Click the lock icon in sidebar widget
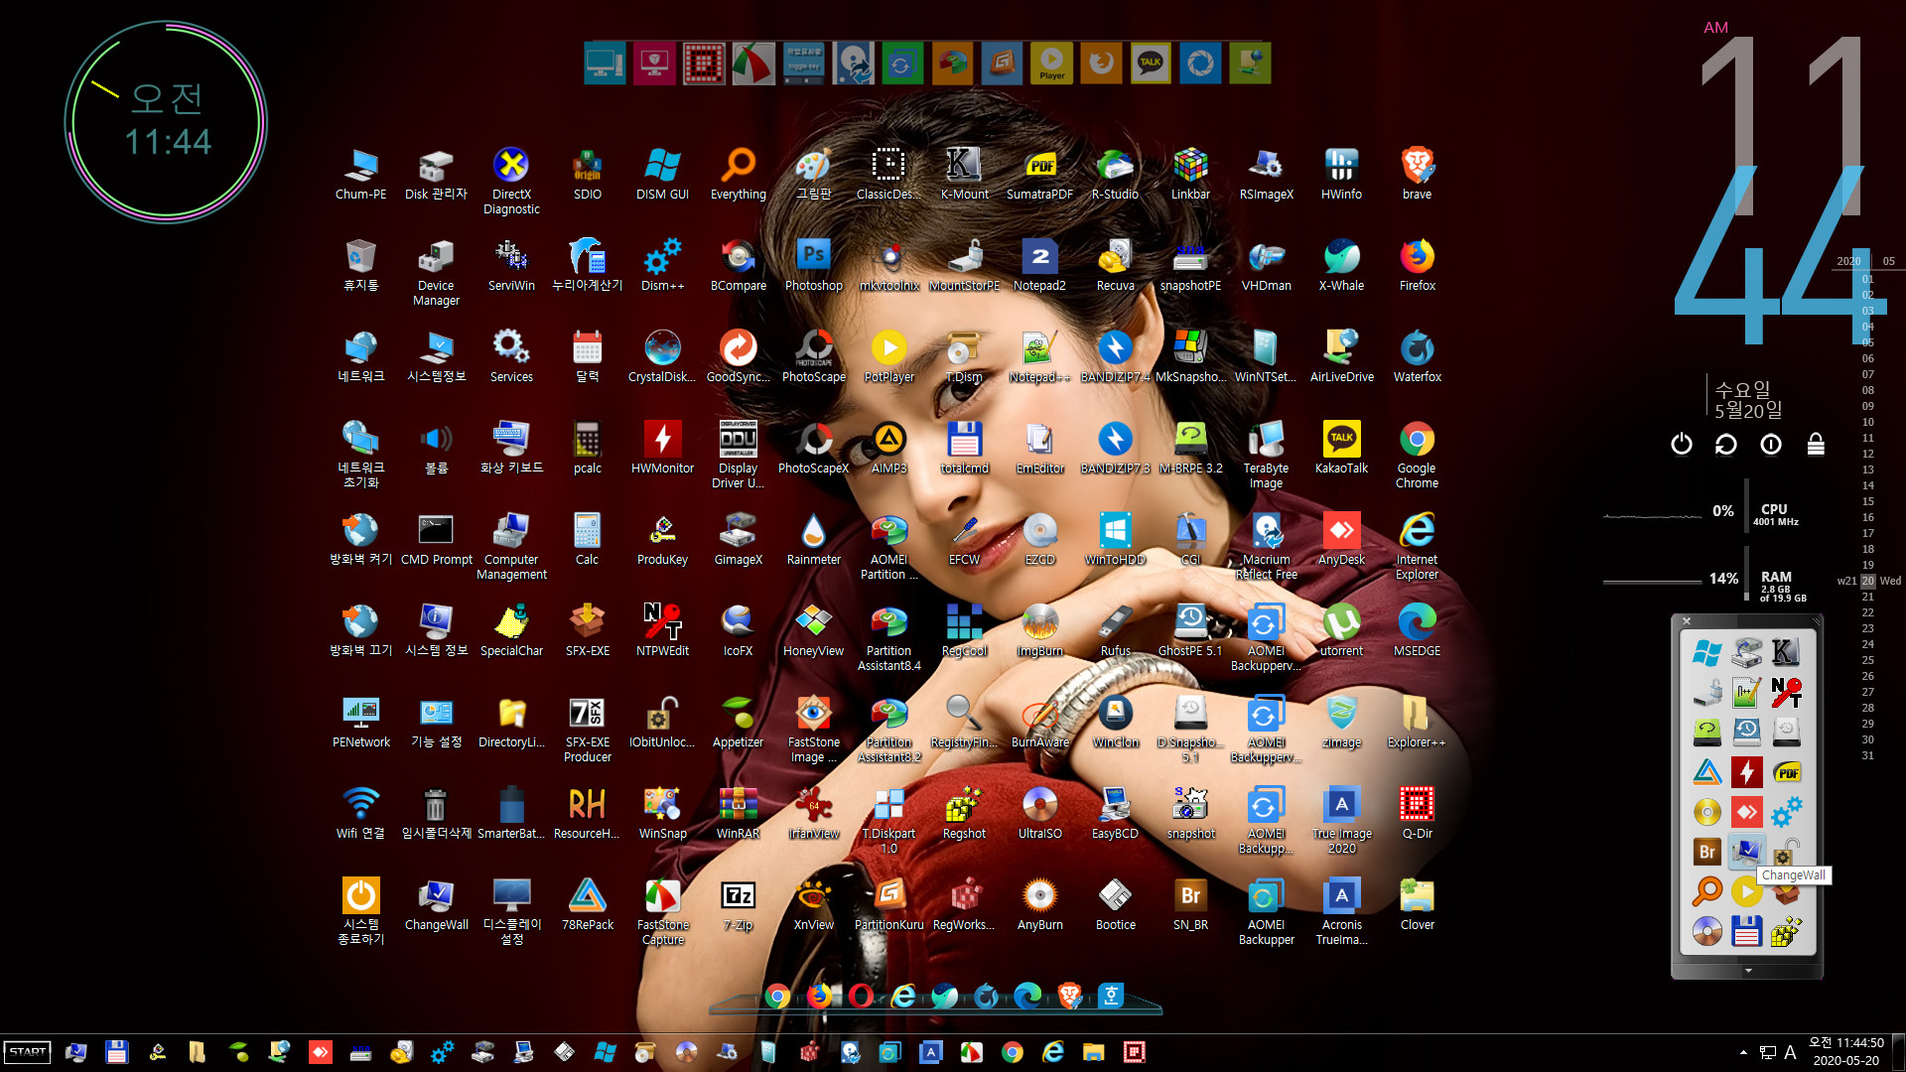This screenshot has height=1072, width=1906. point(1816,444)
